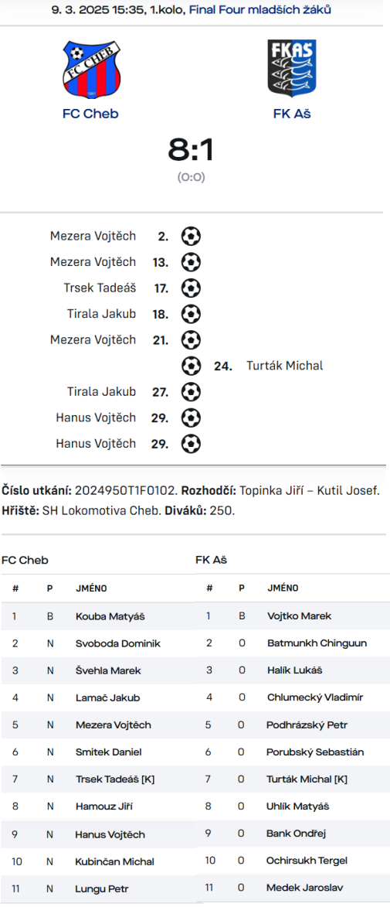
Task: Click the goal ball icon at minute 17
Action: click(191, 288)
